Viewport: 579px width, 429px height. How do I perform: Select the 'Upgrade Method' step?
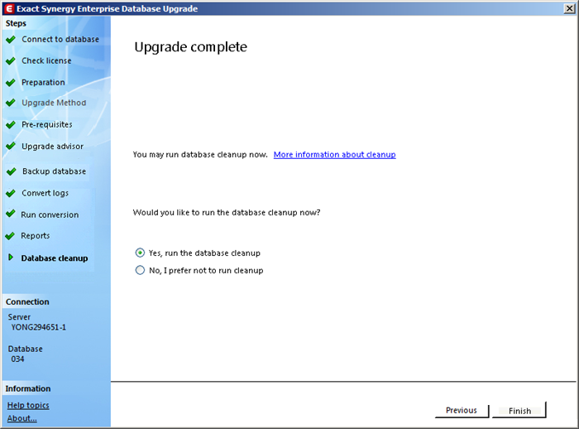(54, 103)
